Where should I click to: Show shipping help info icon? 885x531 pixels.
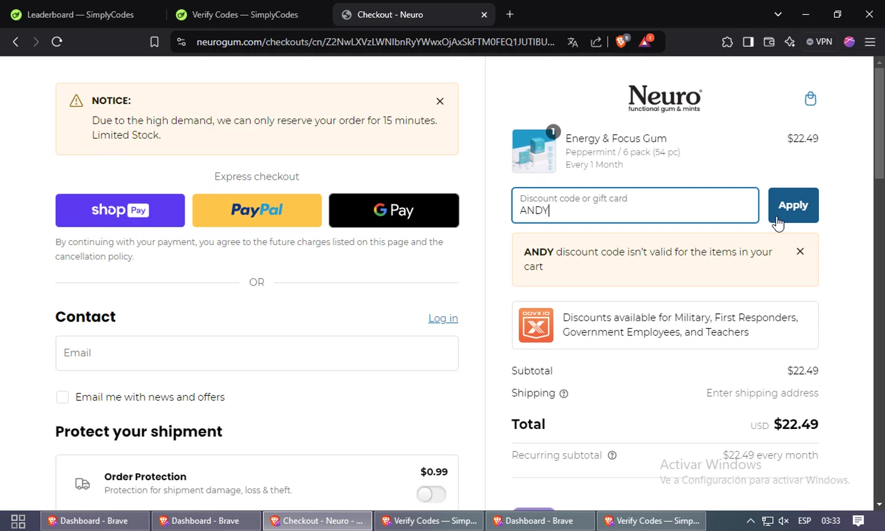pos(564,394)
